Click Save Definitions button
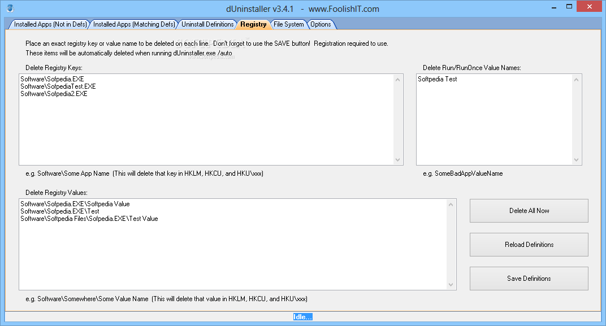This screenshot has width=606, height=326. pos(529,279)
